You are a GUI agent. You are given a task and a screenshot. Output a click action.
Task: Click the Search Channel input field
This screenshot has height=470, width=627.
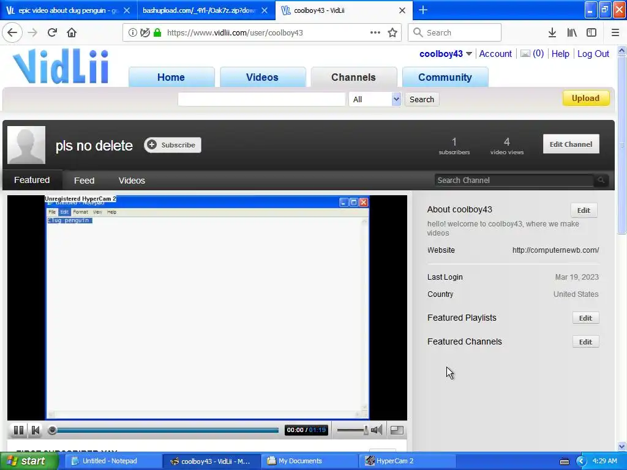pyautogui.click(x=514, y=181)
